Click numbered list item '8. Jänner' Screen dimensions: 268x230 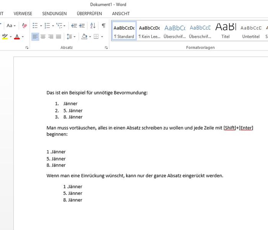73,117
